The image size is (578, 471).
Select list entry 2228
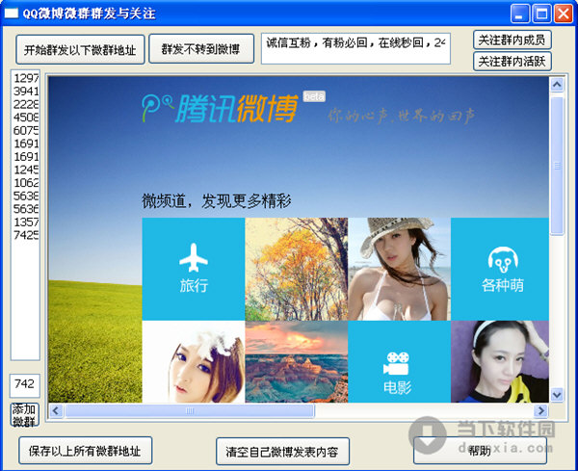26,104
